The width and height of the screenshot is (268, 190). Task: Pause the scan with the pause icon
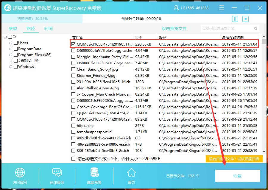point(235,19)
